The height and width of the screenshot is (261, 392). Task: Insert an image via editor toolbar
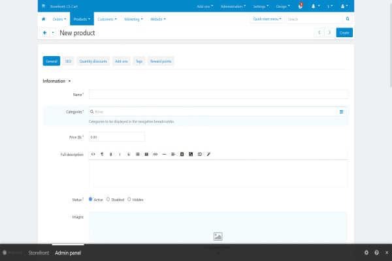(x=191, y=155)
